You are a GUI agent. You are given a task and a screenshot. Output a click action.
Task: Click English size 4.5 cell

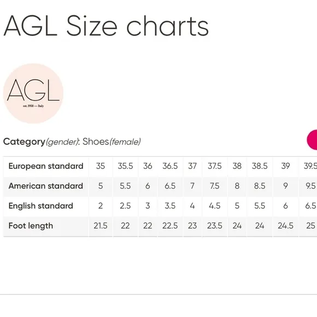[214, 206]
